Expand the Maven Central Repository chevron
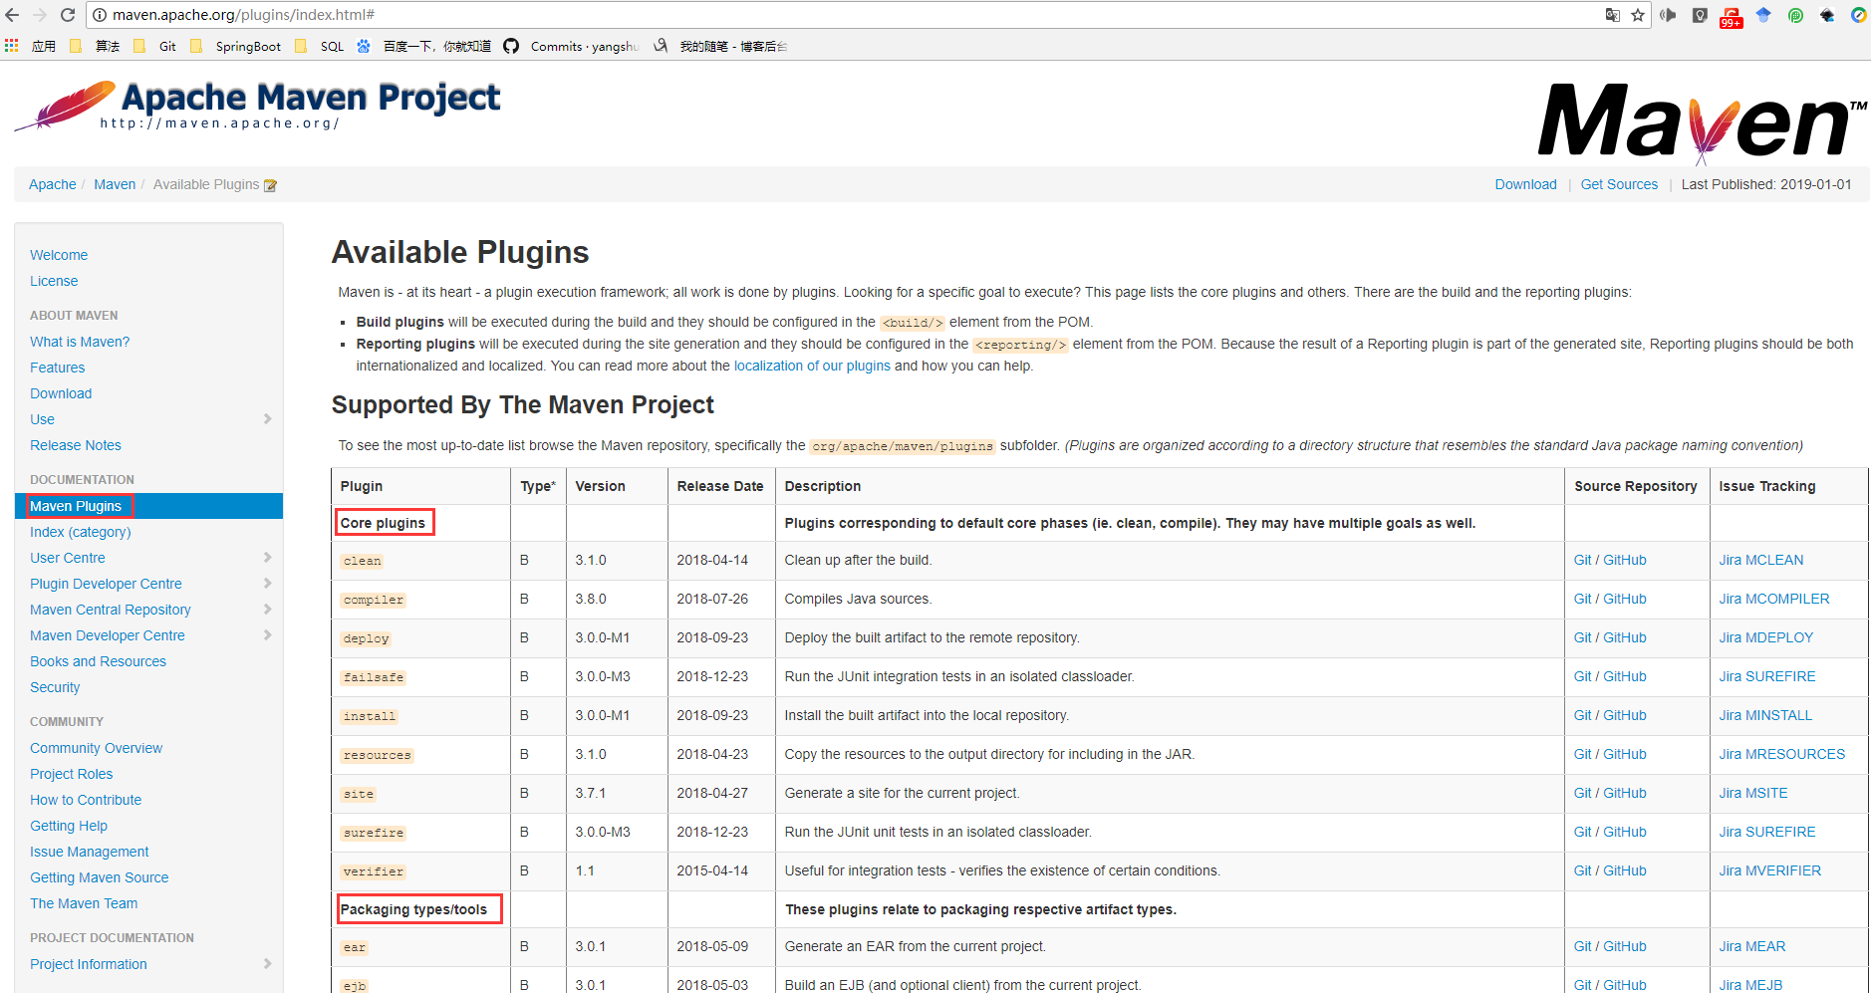Viewport: 1871px width, 993px height. pos(267,610)
